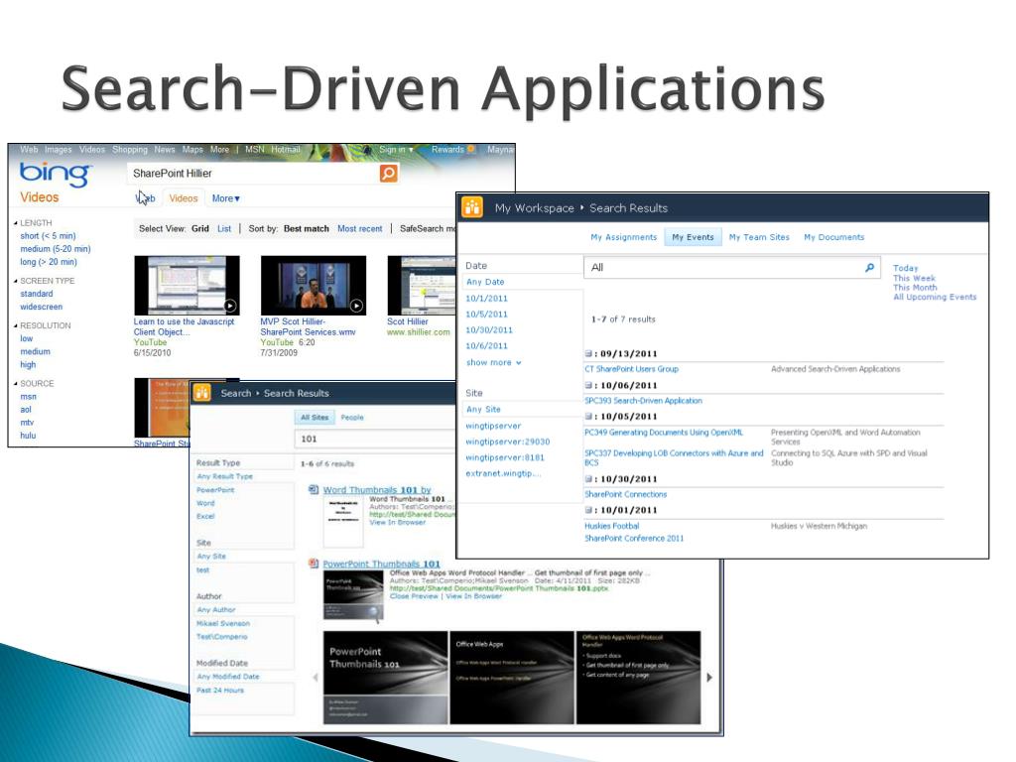The image size is (1016, 762).
Task: Click the search field containing All
Action: (731, 267)
